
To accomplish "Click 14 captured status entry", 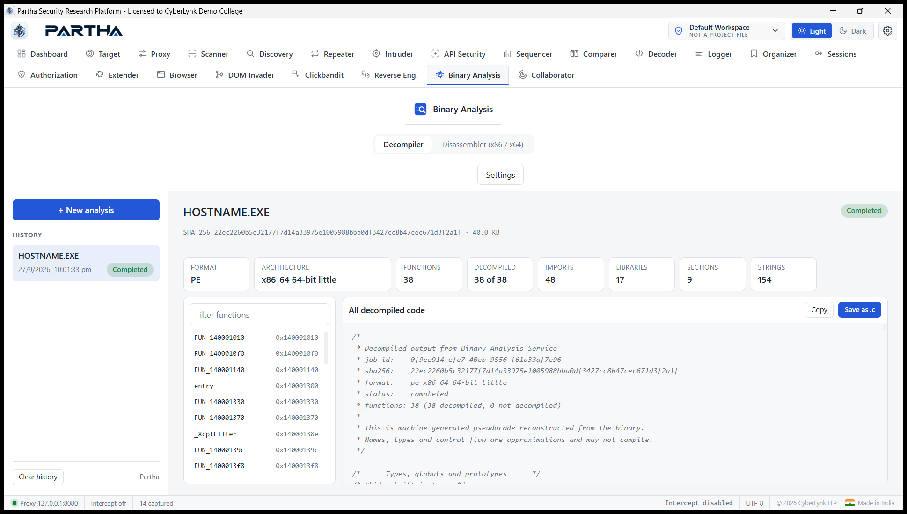I will [156, 503].
